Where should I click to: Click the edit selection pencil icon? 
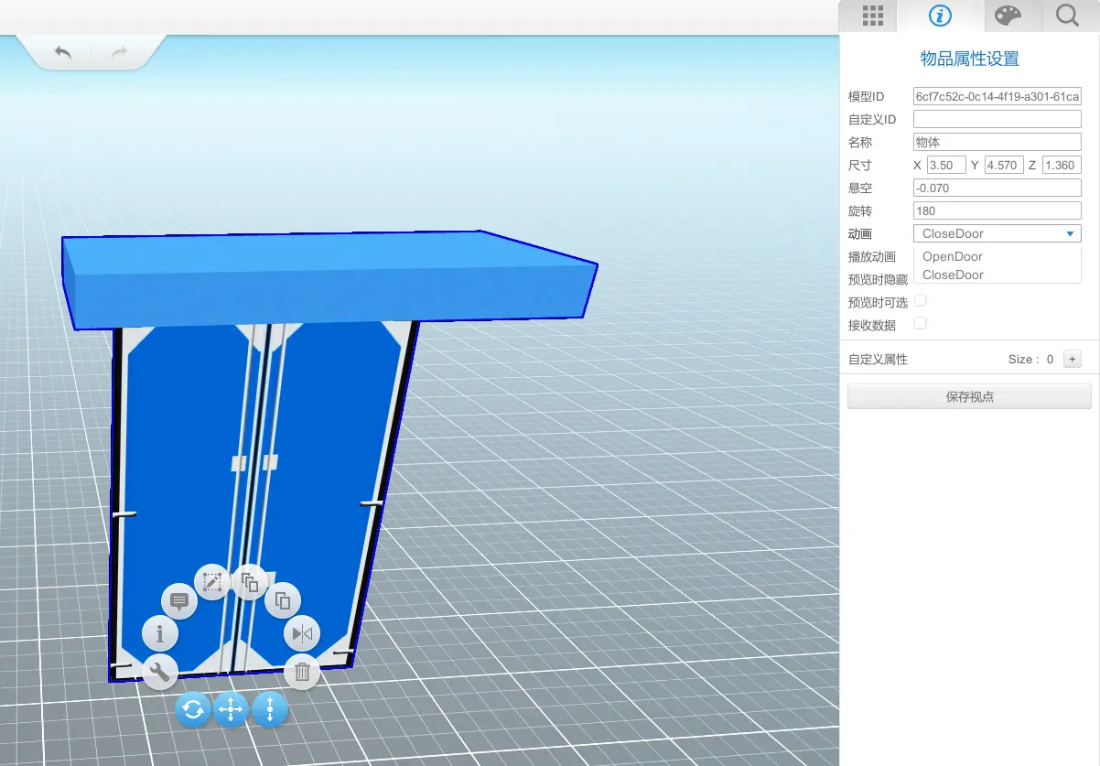(212, 582)
